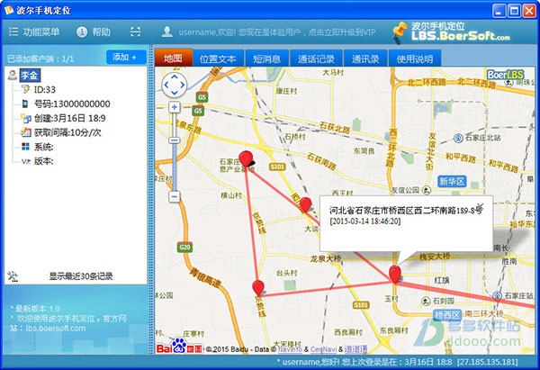540x370 pixels.
Task: Click the Baidu map logo
Action: [179, 346]
